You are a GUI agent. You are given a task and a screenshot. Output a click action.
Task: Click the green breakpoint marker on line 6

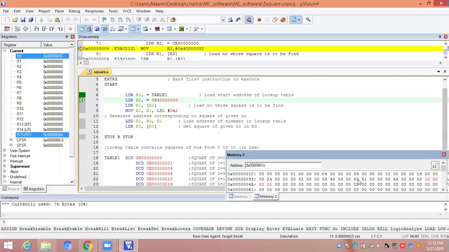coord(82,95)
